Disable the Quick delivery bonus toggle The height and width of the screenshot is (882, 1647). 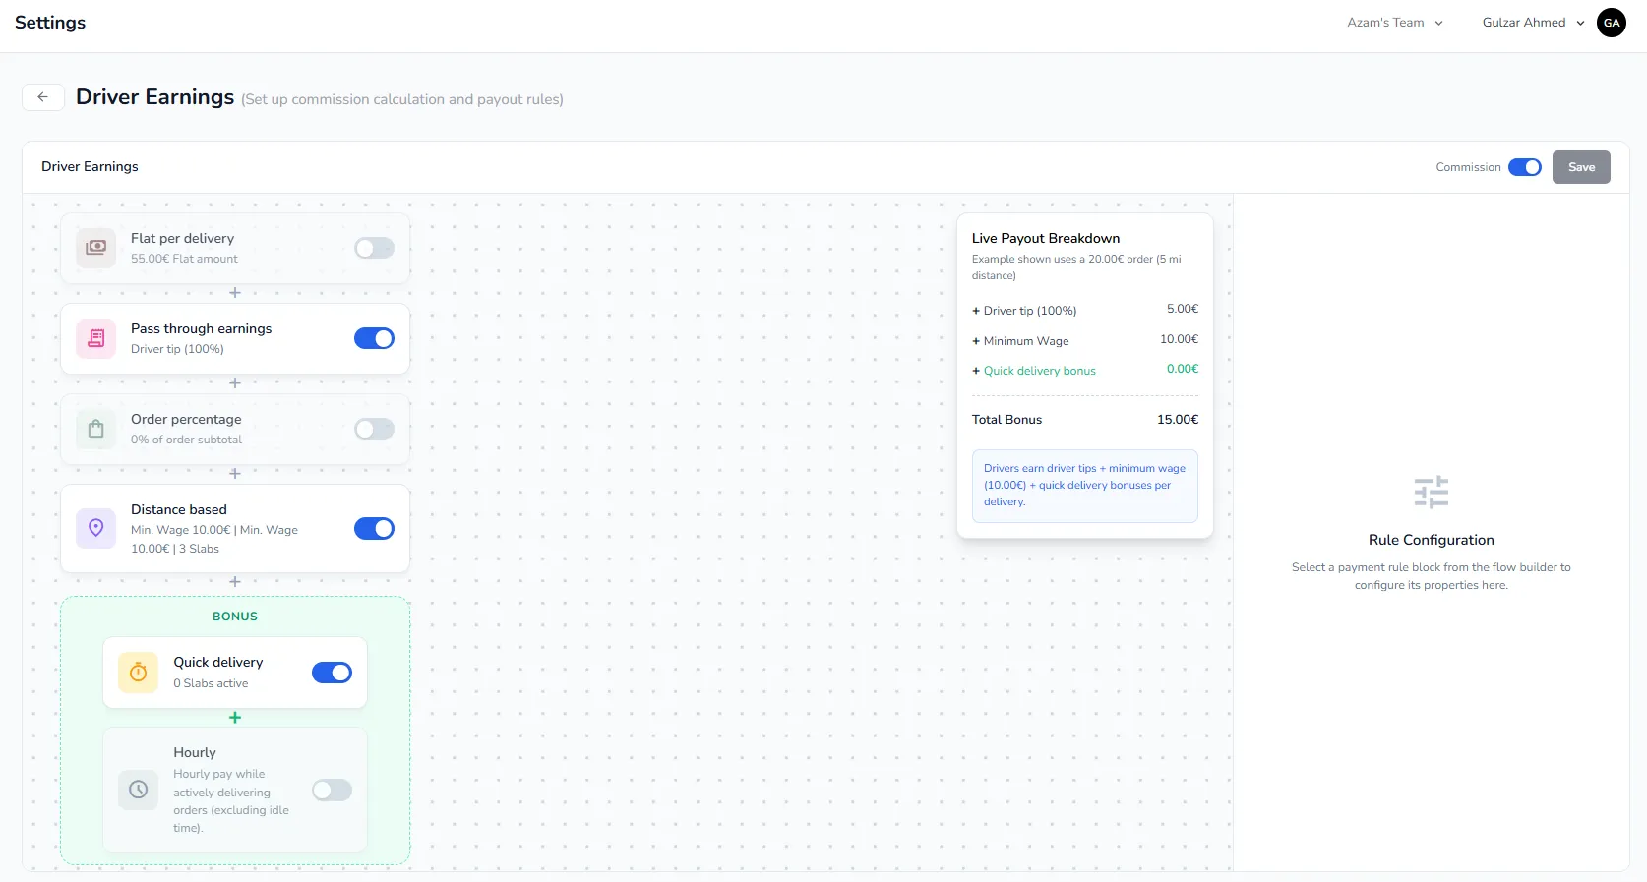[x=332, y=673]
